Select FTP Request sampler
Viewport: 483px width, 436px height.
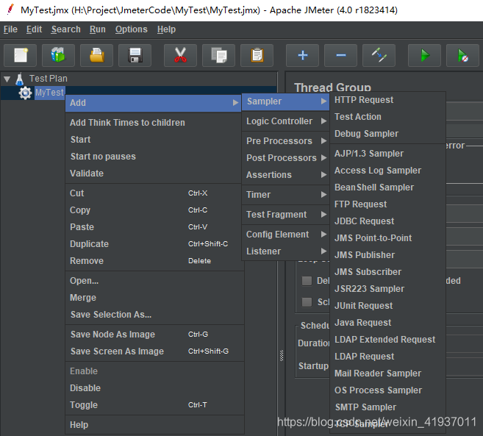point(388,204)
